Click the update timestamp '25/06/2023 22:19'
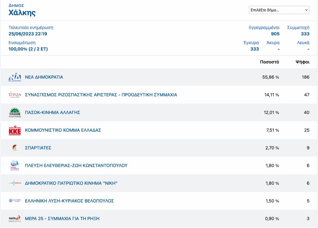The width and height of the screenshot is (318, 228). (28, 34)
